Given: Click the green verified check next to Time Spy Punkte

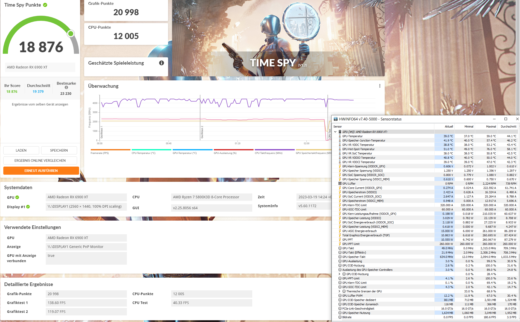Looking at the screenshot, I should click(x=45, y=5).
